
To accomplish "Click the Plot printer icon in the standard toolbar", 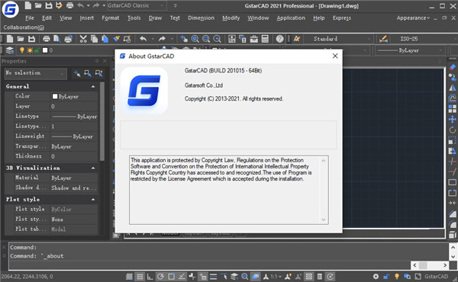I will [46, 39].
